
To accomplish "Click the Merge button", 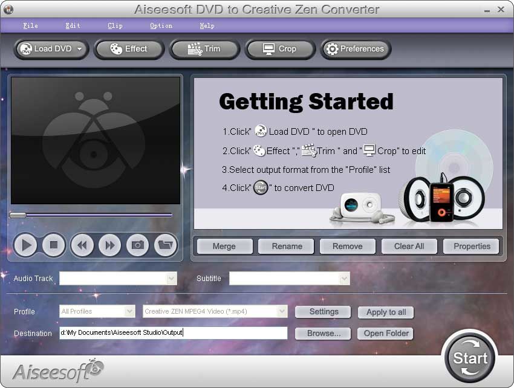I will pos(224,246).
